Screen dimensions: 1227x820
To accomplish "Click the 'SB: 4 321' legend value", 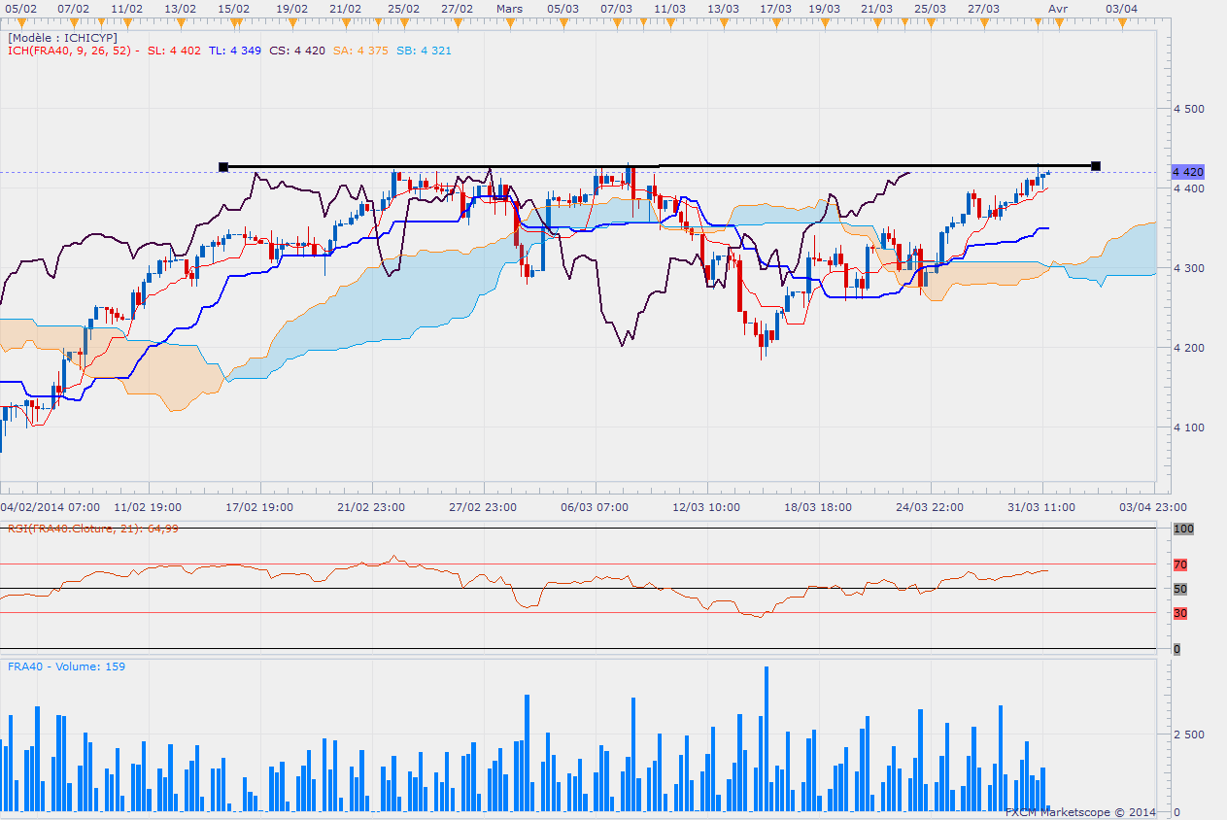I will 424,50.
